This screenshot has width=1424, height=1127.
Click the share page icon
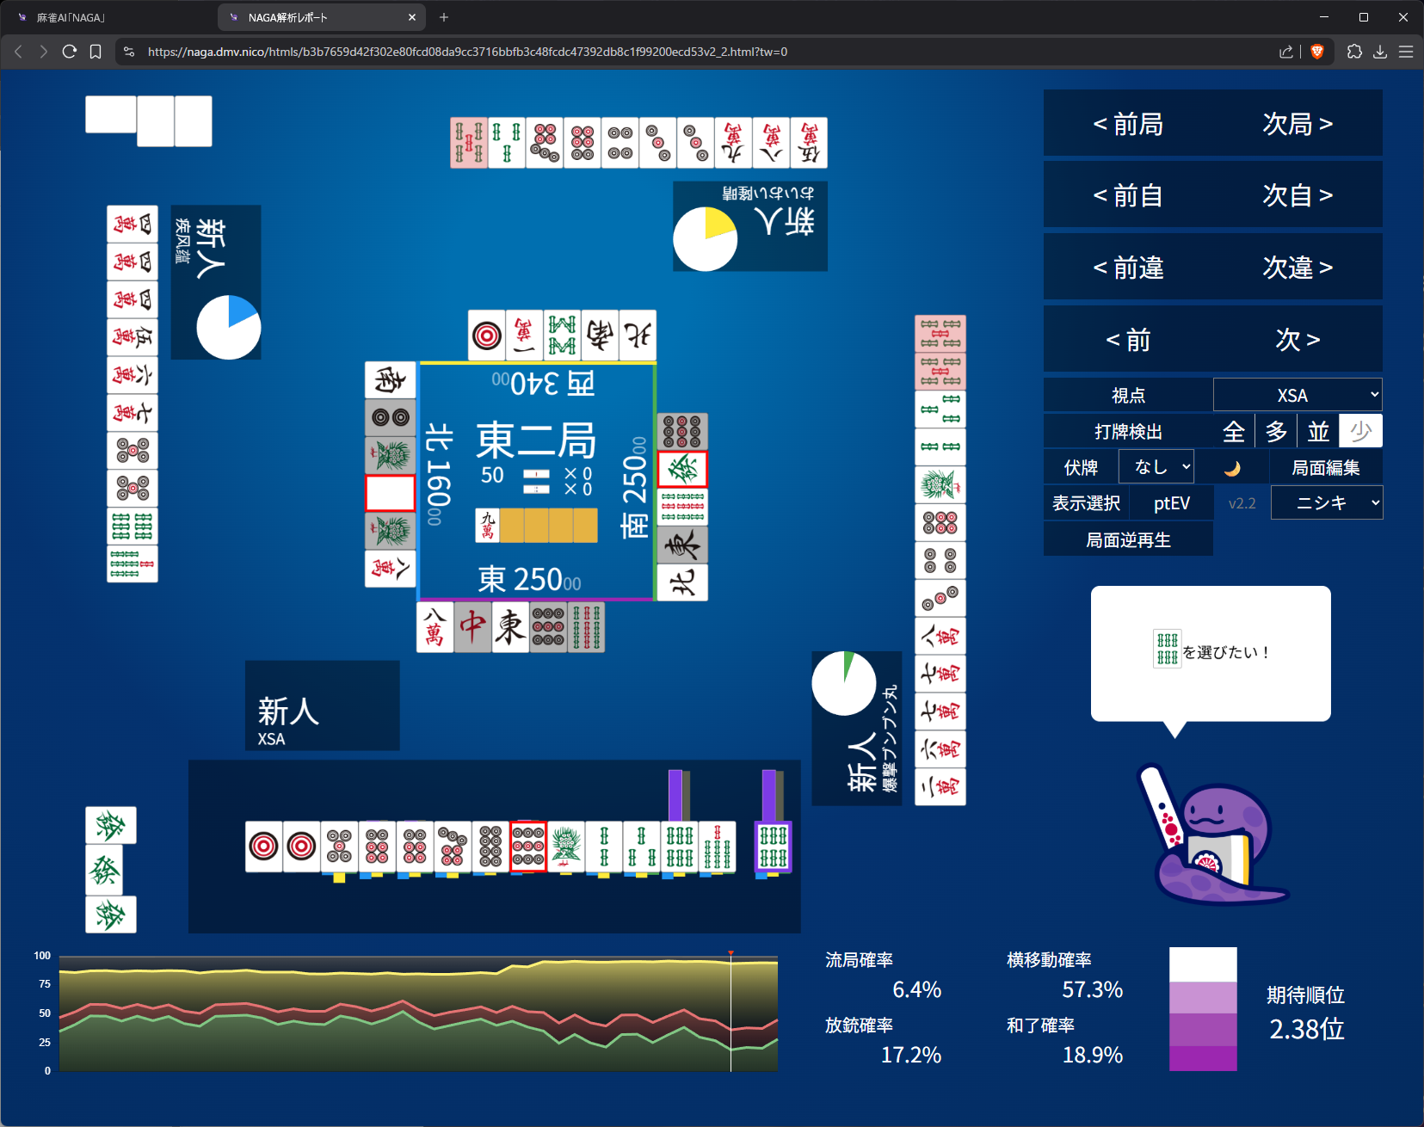1286,52
